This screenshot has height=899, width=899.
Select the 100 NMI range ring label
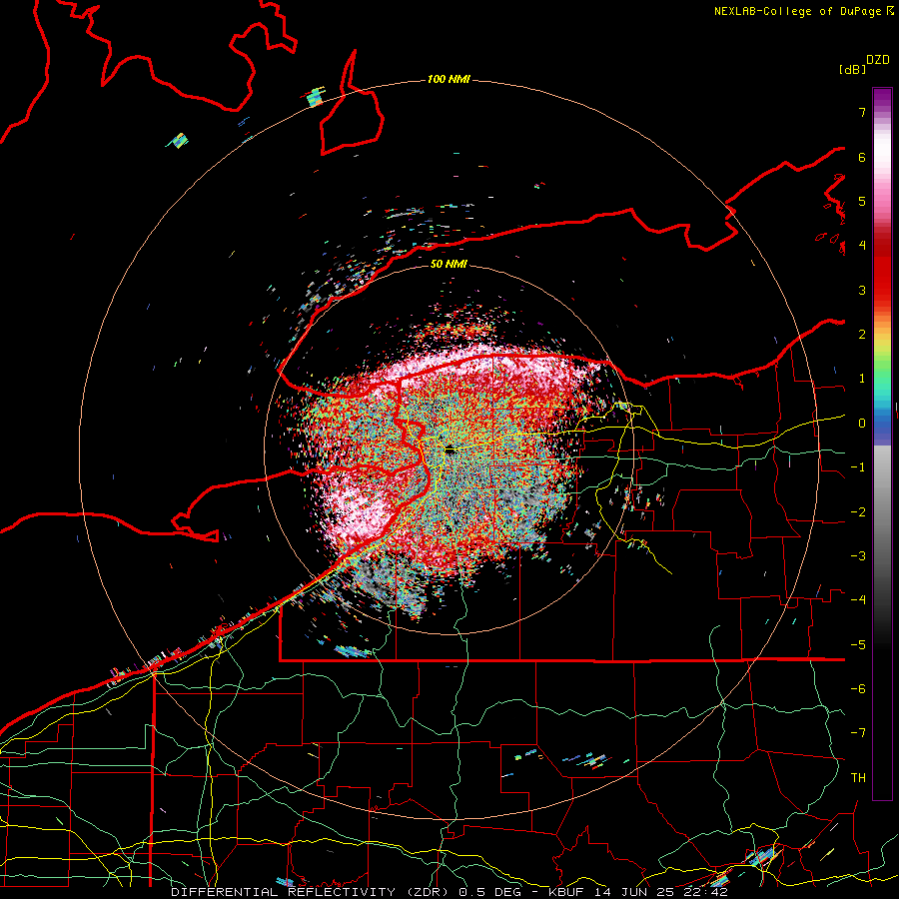449,79
